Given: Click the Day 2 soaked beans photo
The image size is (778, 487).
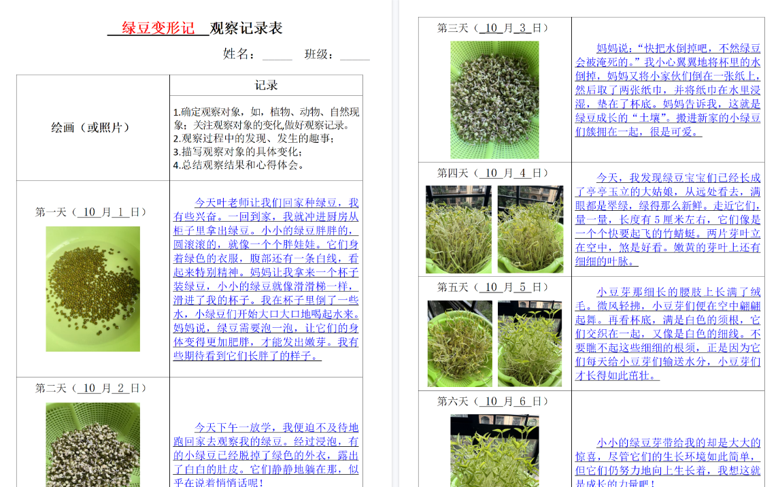Looking at the screenshot, I should point(91,446).
